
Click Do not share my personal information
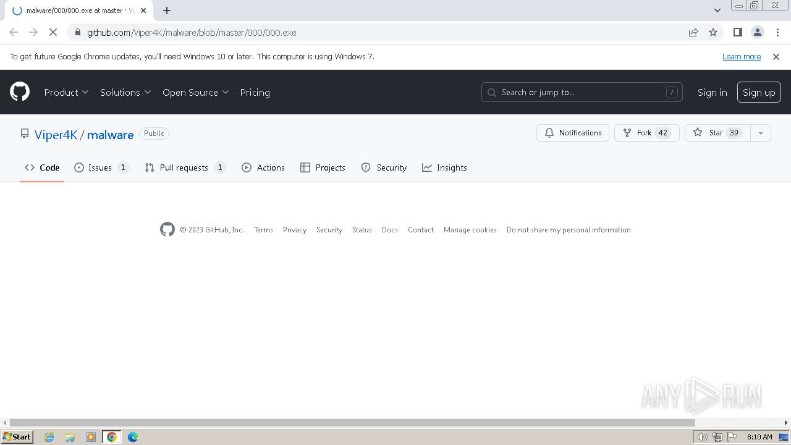point(569,230)
